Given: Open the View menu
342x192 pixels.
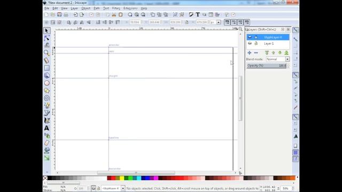Looking at the screenshot, I should [x=64, y=9].
